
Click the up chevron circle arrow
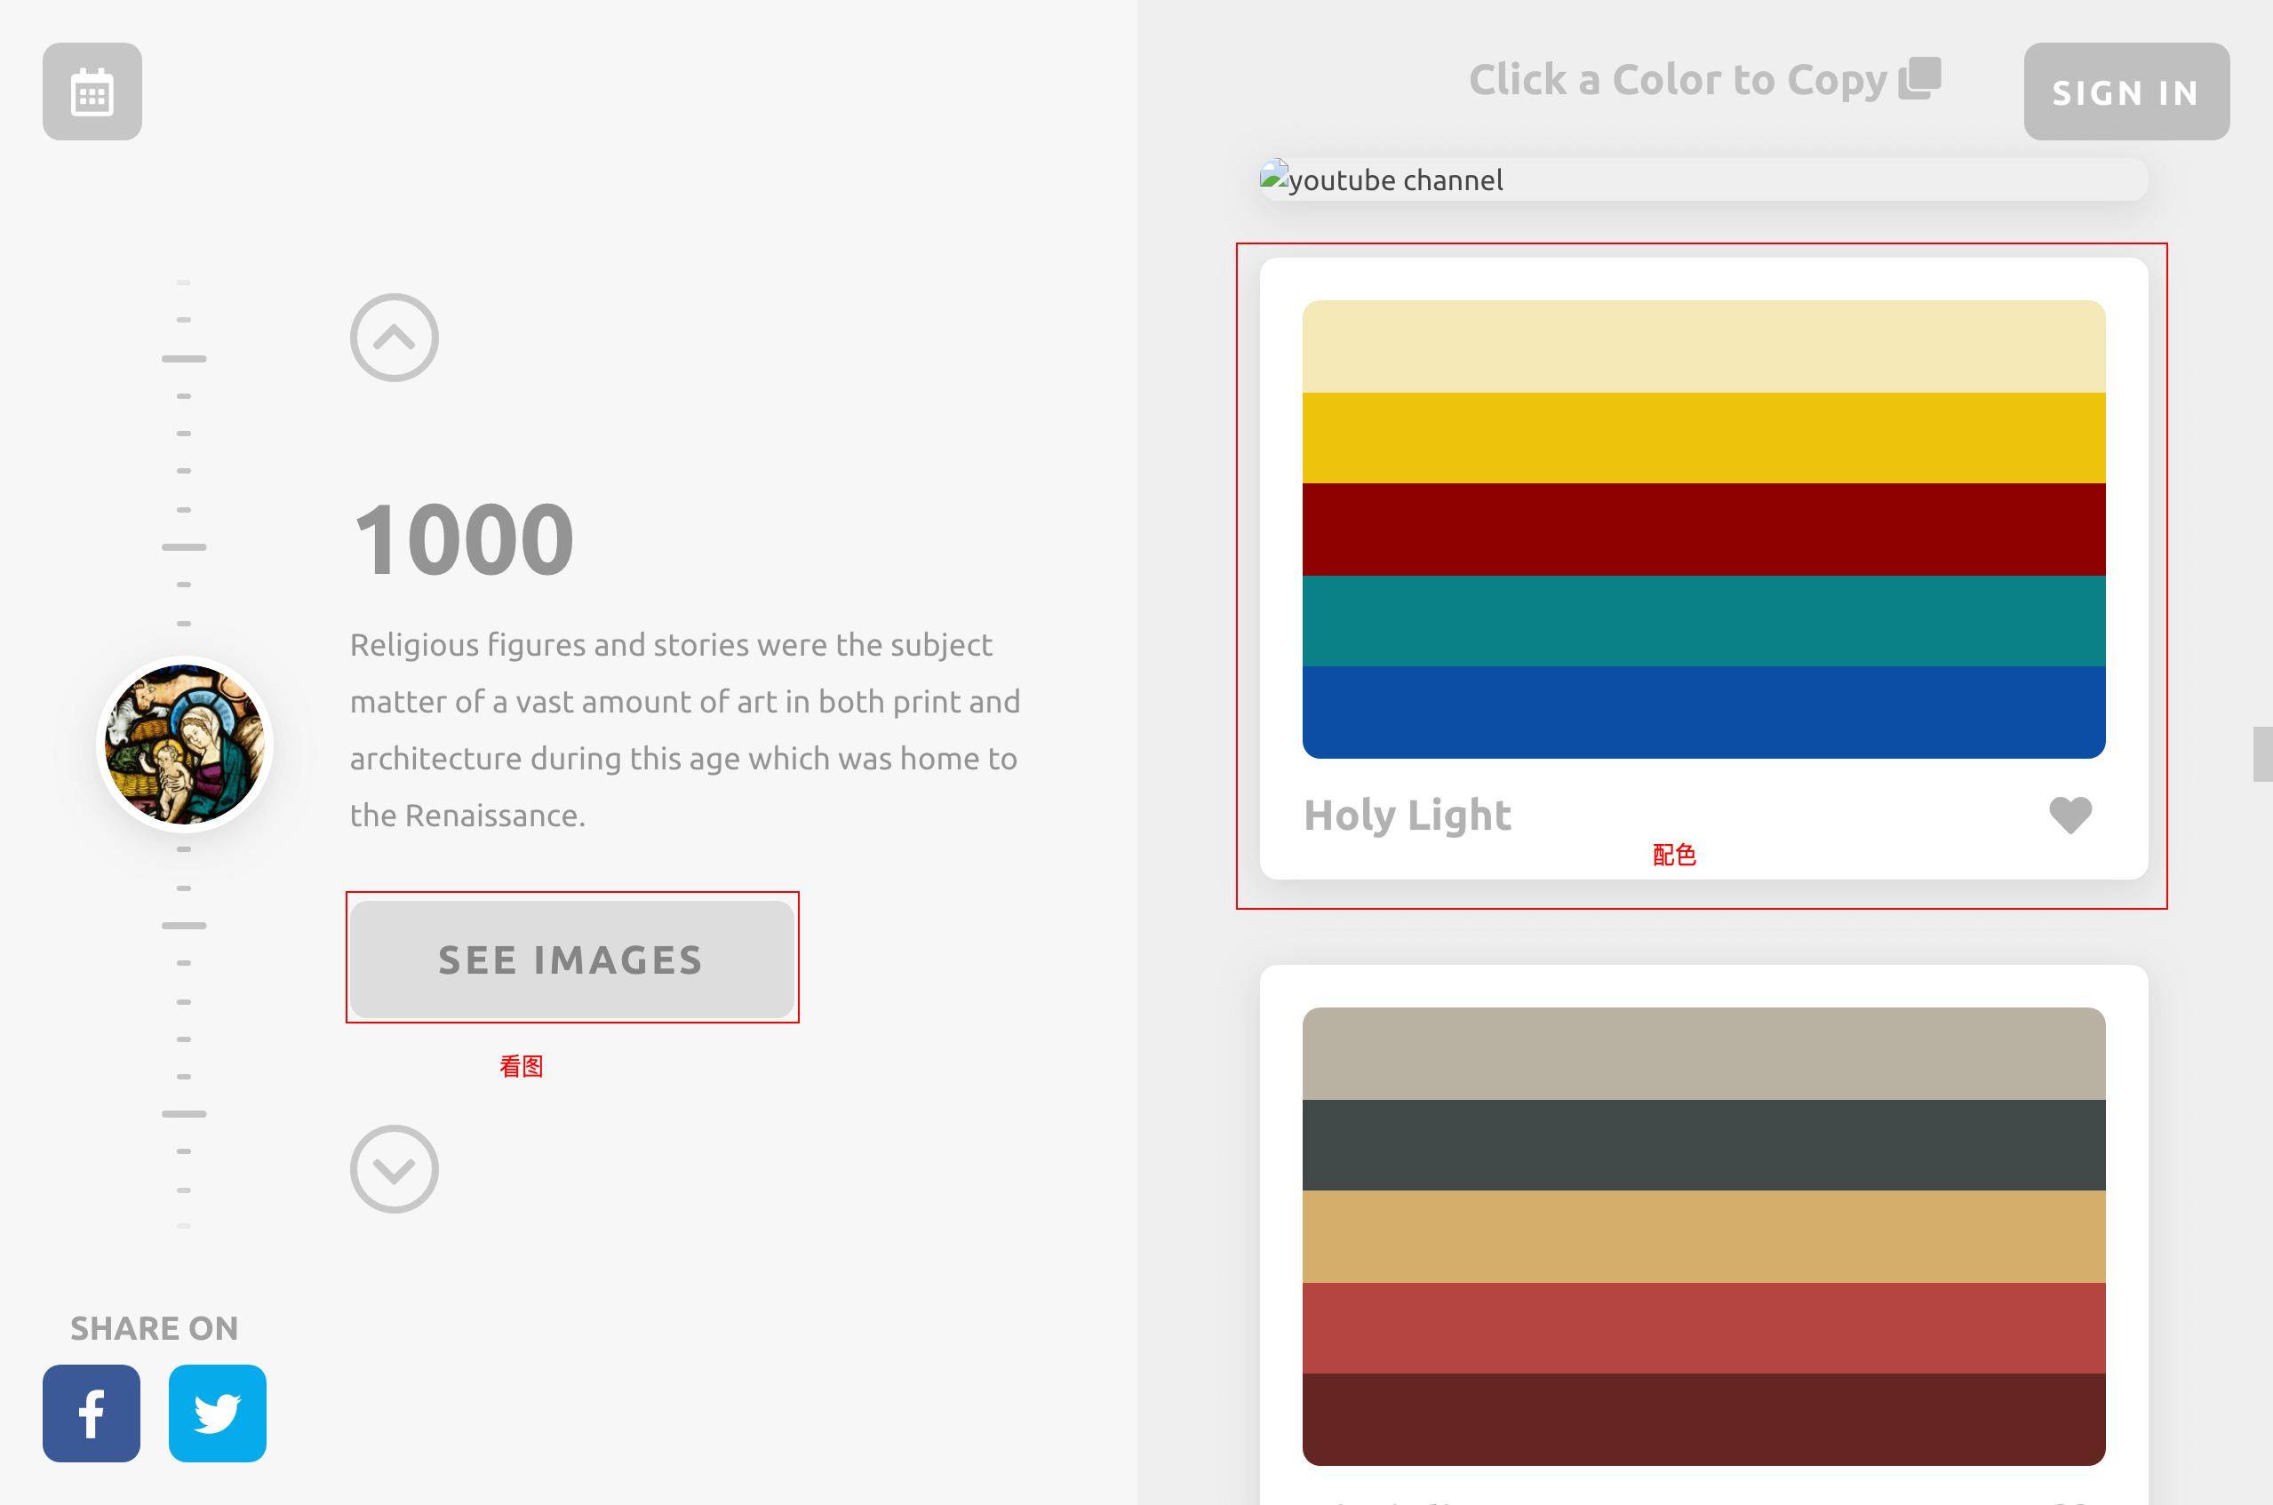(394, 338)
